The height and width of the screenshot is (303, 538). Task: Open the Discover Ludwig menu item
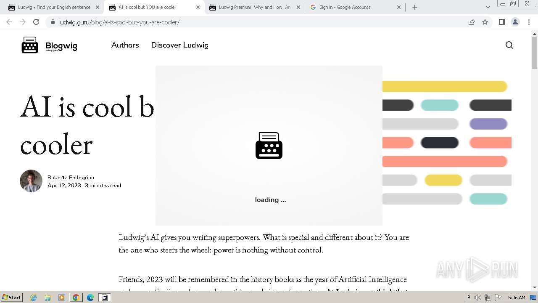point(179,45)
